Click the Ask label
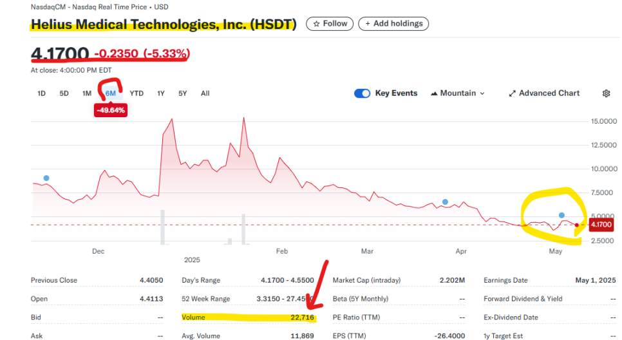 (x=37, y=335)
